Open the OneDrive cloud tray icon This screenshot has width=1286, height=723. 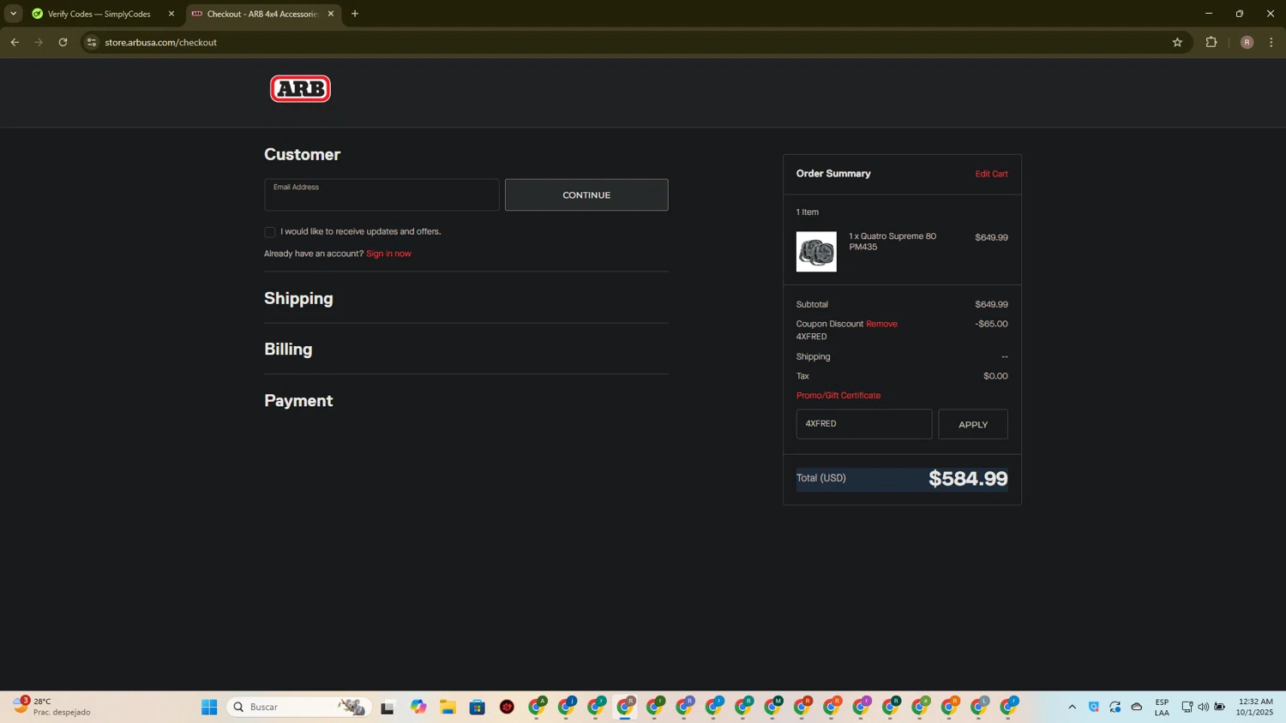(1137, 707)
